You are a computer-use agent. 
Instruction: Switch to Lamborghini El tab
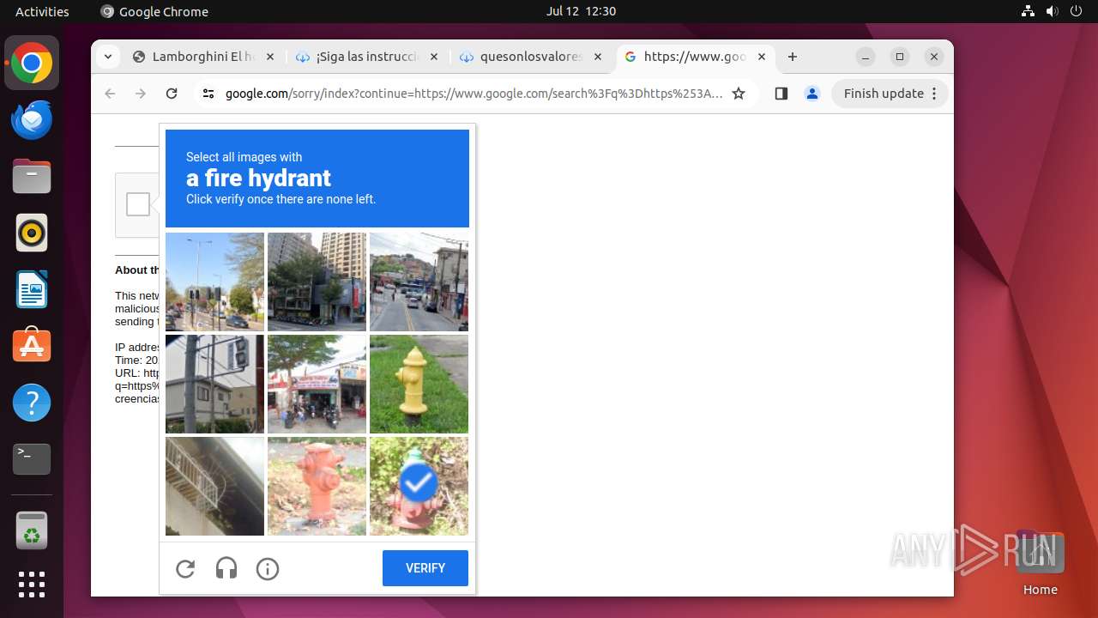tap(202, 57)
